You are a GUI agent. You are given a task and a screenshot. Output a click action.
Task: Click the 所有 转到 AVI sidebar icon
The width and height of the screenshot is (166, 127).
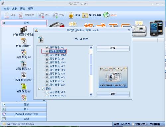[24, 53]
